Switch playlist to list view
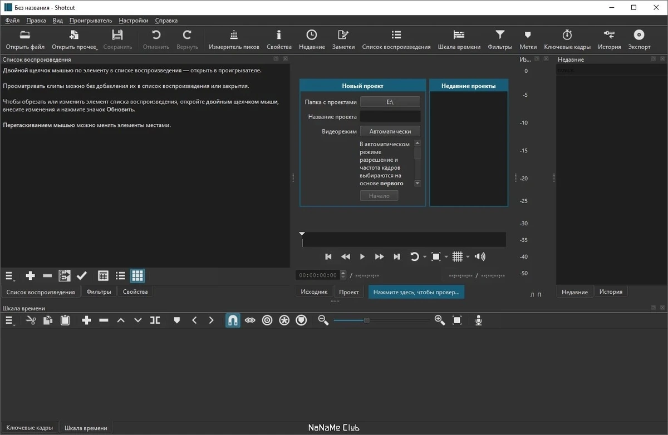This screenshot has height=435, width=668. [x=120, y=275]
